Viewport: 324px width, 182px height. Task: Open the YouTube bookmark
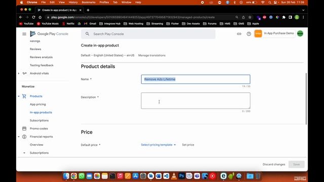pyautogui.click(x=26, y=24)
